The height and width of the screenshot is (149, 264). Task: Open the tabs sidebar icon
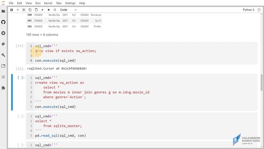(x=3, y=66)
